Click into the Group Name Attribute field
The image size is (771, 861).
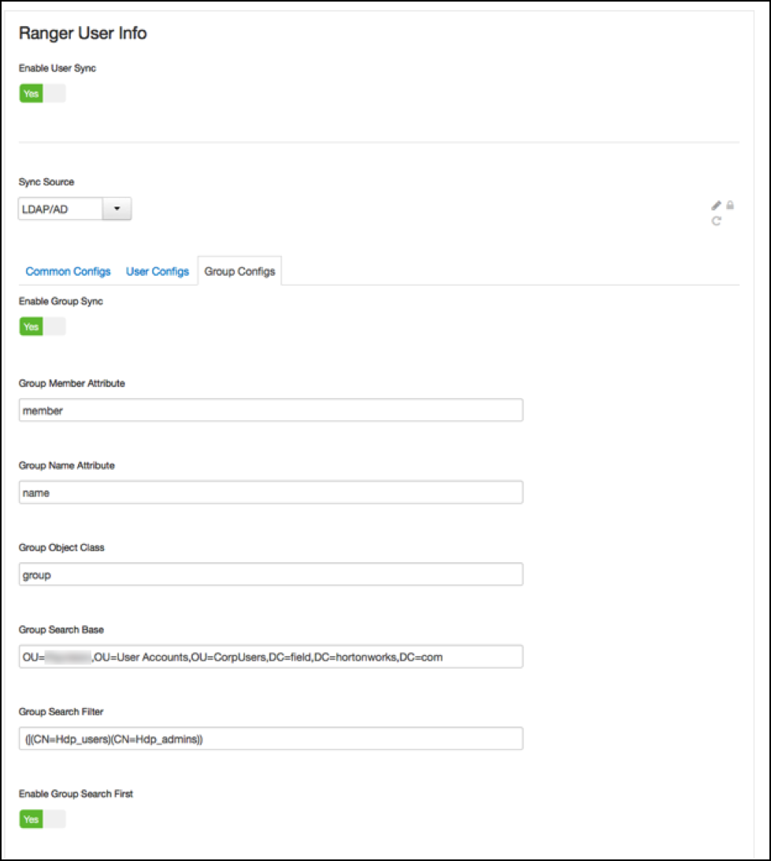pos(271,492)
